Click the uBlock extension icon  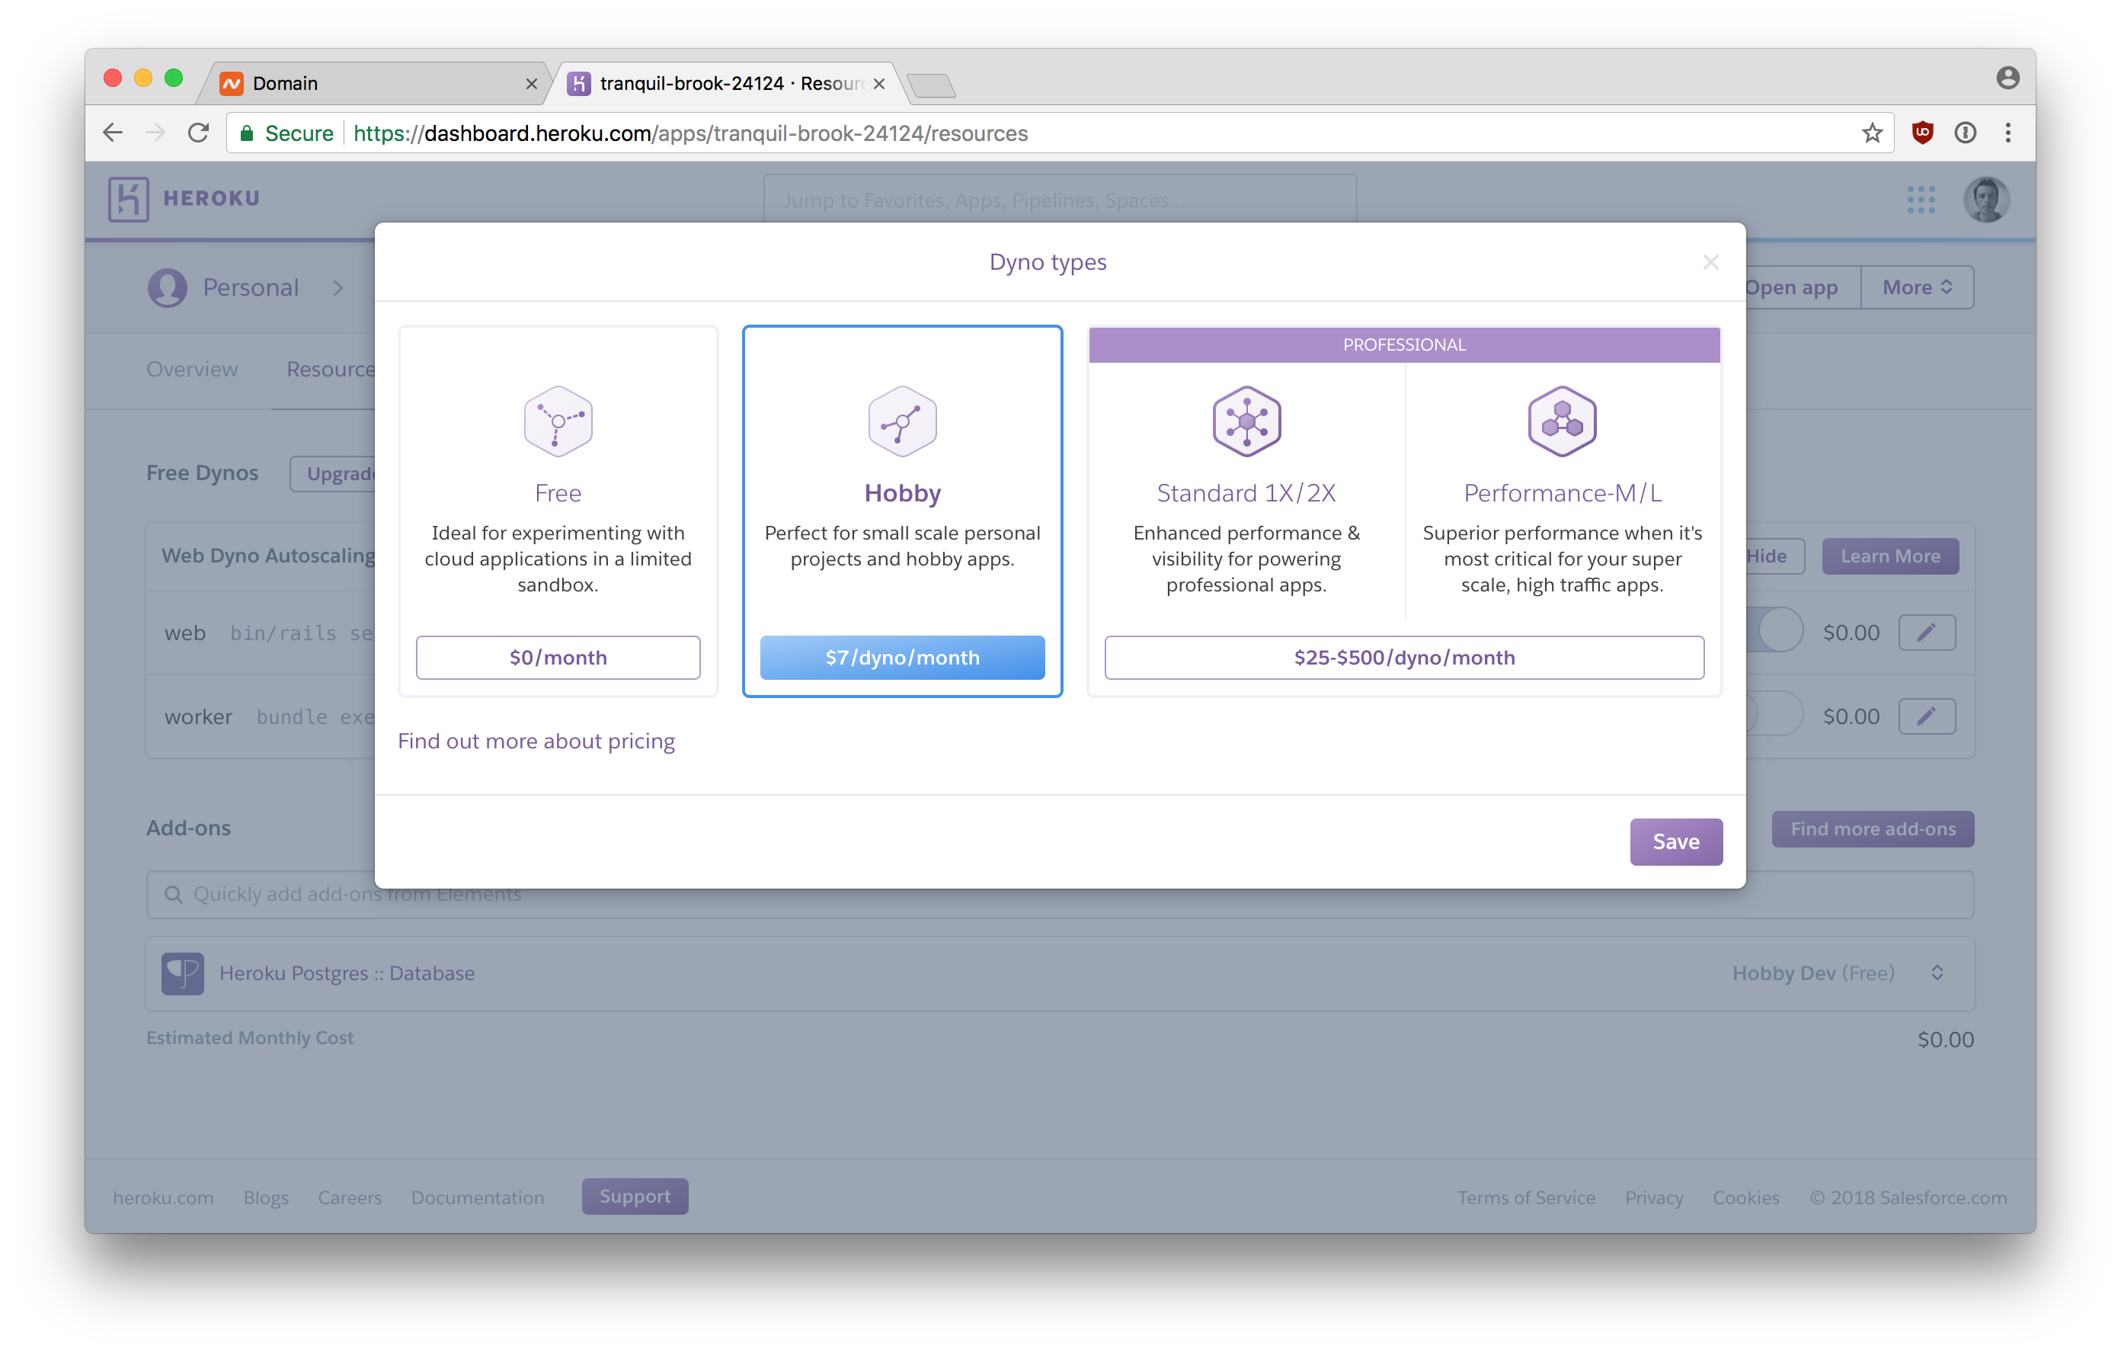(x=1922, y=133)
